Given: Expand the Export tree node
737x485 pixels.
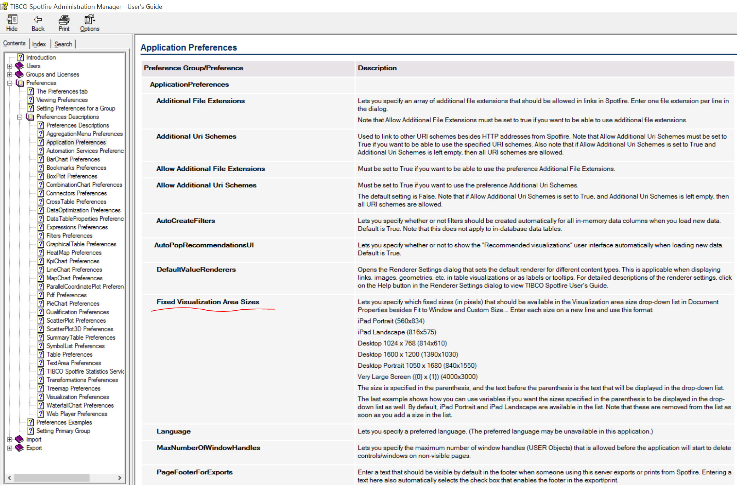Looking at the screenshot, I should point(10,448).
